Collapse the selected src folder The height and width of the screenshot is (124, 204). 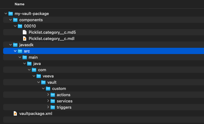[15, 51]
